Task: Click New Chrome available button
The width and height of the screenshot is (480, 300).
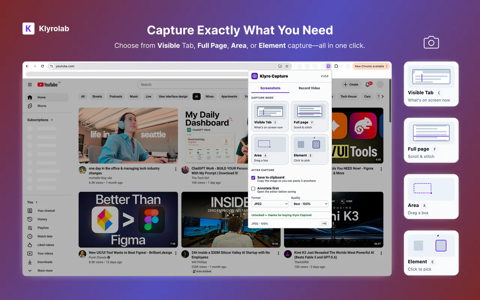Action: point(371,66)
